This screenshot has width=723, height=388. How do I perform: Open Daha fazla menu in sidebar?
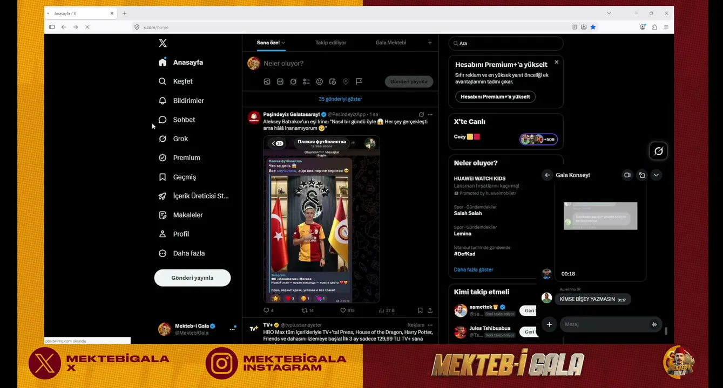coord(181,253)
